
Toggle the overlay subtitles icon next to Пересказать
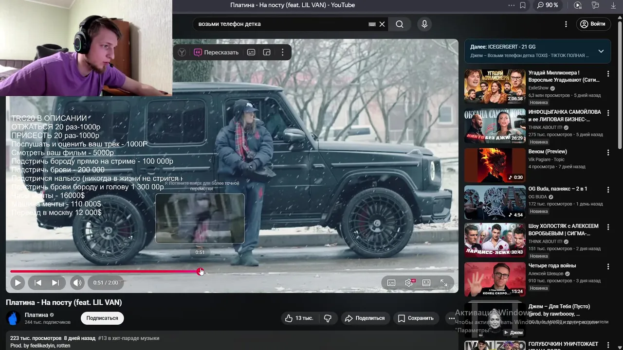pos(251,52)
